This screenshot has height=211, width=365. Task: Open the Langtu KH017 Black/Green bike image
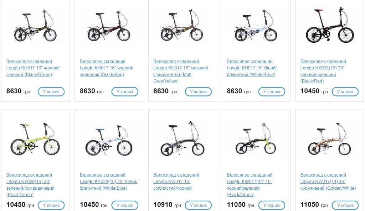(x=35, y=27)
